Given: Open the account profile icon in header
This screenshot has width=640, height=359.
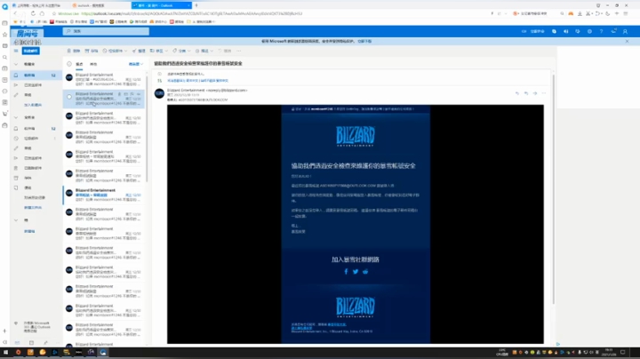Looking at the screenshot, I should tap(625, 31).
